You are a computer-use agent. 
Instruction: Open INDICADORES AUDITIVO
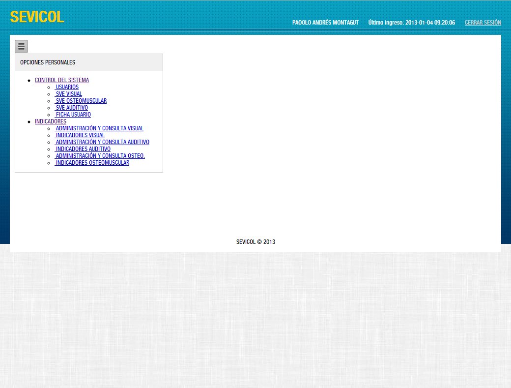[83, 149]
